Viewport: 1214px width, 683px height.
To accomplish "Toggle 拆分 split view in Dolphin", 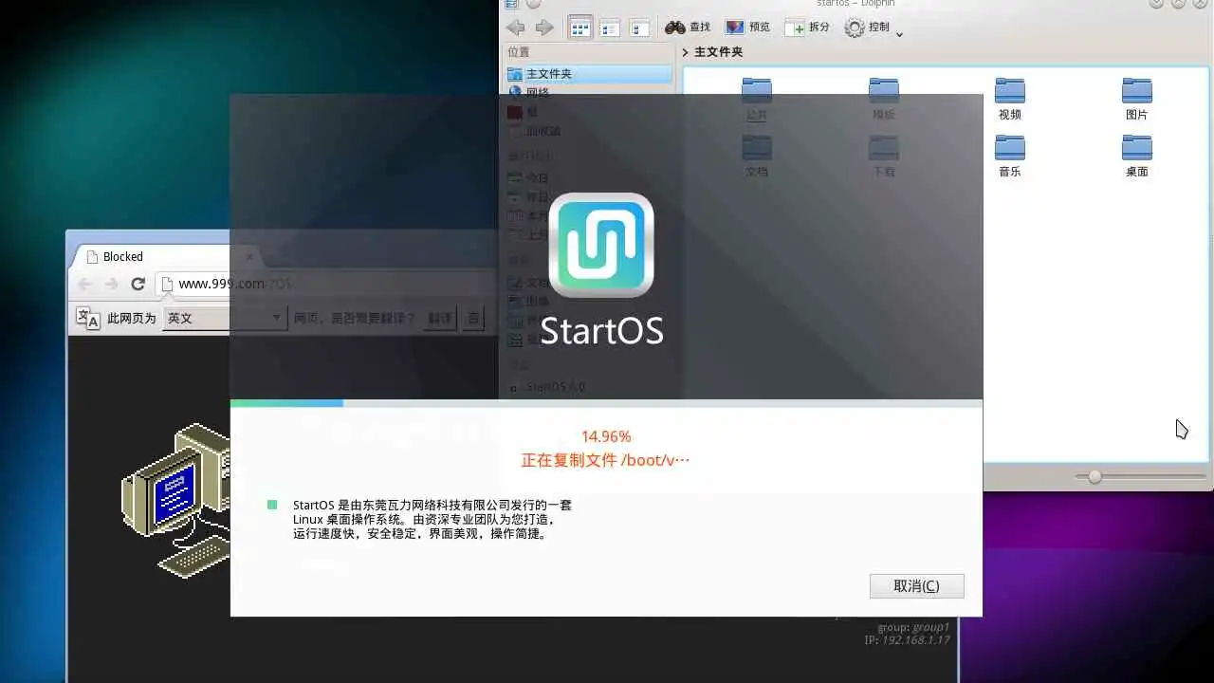I will click(x=808, y=28).
